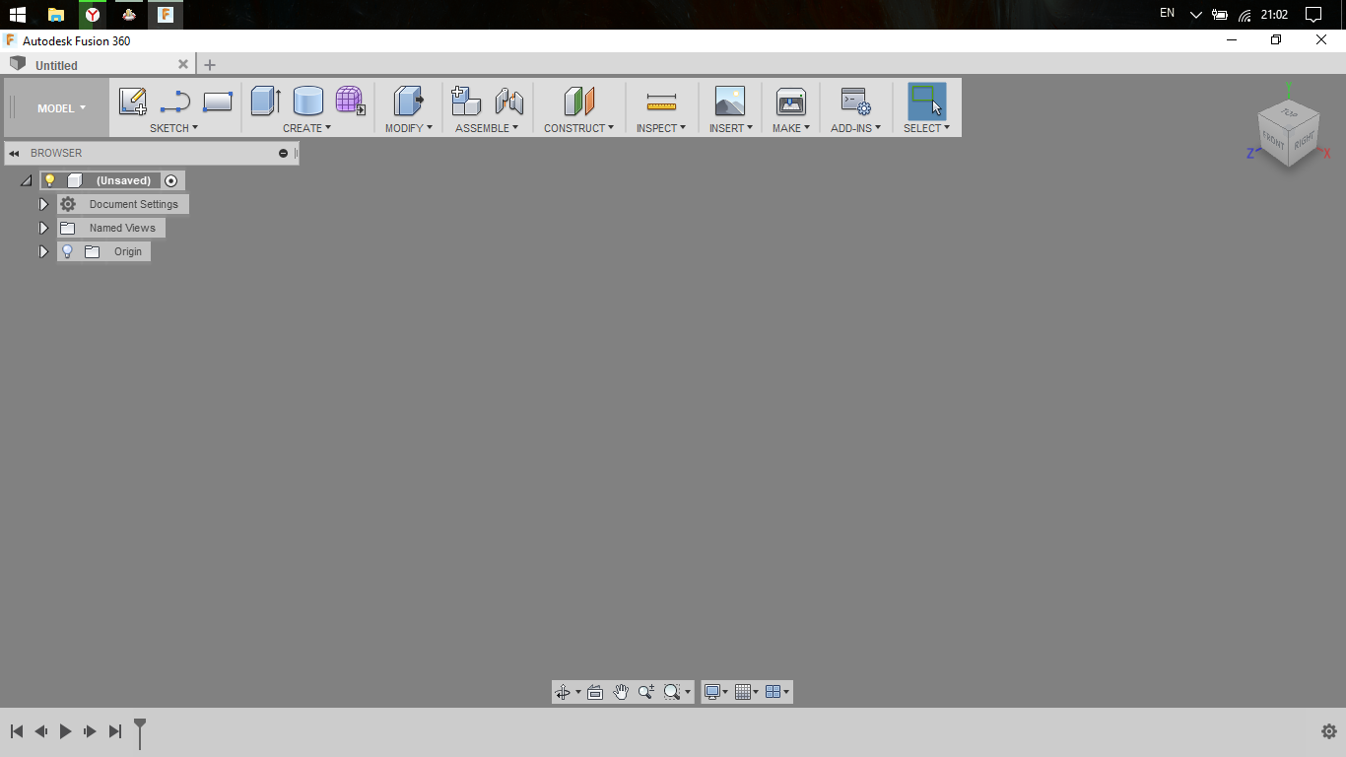Screen dimensions: 1346x757
Task: Click the FRONT face of the ViewCube
Action: [1275, 140]
